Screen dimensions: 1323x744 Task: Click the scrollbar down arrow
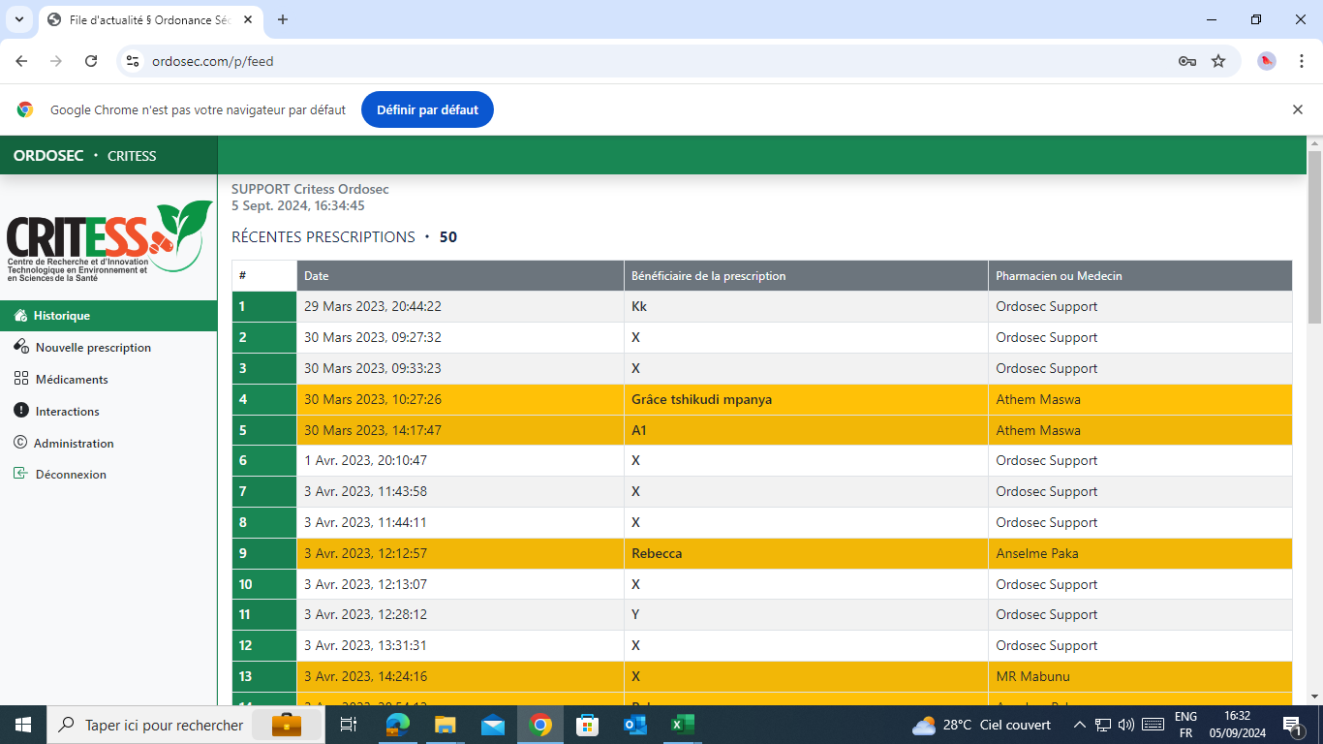coord(1314,697)
